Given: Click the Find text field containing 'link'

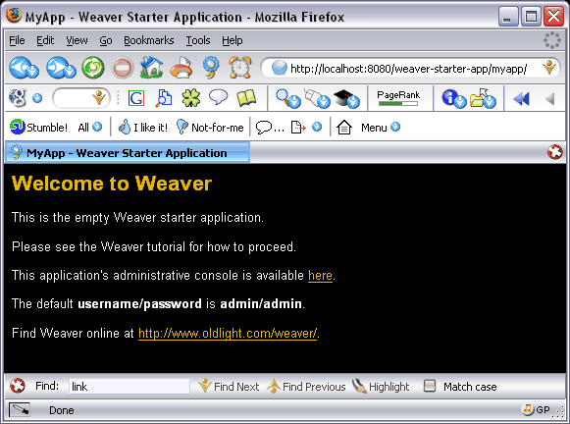Looking at the screenshot, I should click(x=130, y=386).
